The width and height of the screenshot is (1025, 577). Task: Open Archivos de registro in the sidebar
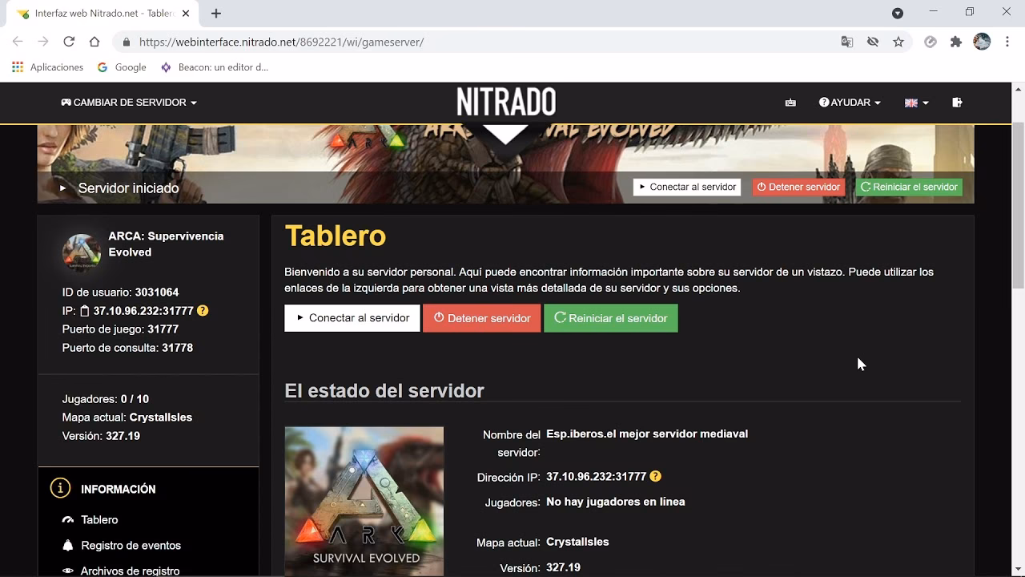pyautogui.click(x=130, y=571)
